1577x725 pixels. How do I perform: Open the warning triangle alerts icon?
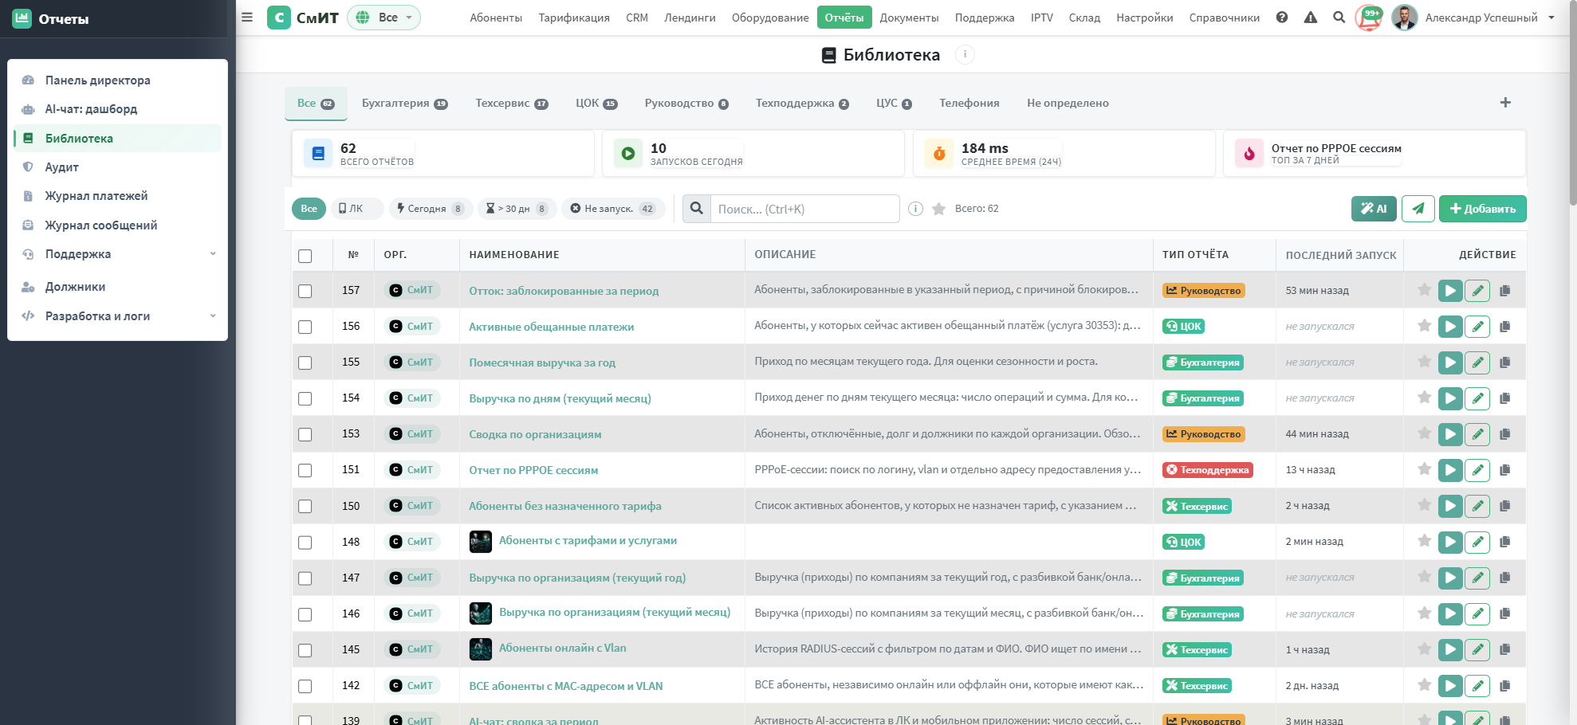point(1311,17)
